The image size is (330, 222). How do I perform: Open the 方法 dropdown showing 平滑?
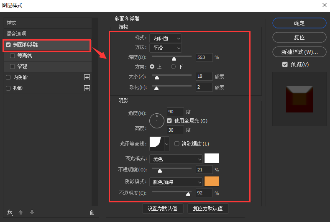pyautogui.click(x=166, y=48)
